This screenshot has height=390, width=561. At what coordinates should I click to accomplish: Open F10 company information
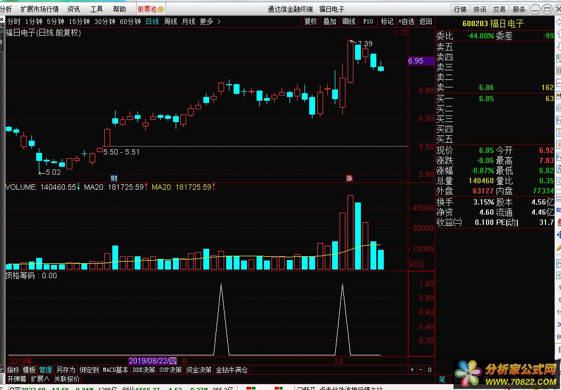pyautogui.click(x=368, y=21)
